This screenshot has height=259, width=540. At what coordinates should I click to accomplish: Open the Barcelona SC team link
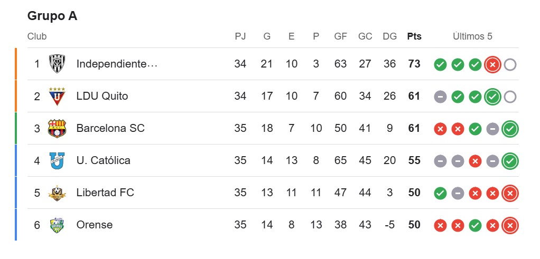tap(110, 128)
